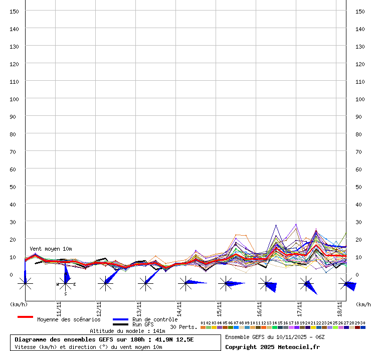Viewport: 371px width, 351px height.
Task: Click the Ensemble GEFS du 10/11/2025 label
Action: point(275,337)
